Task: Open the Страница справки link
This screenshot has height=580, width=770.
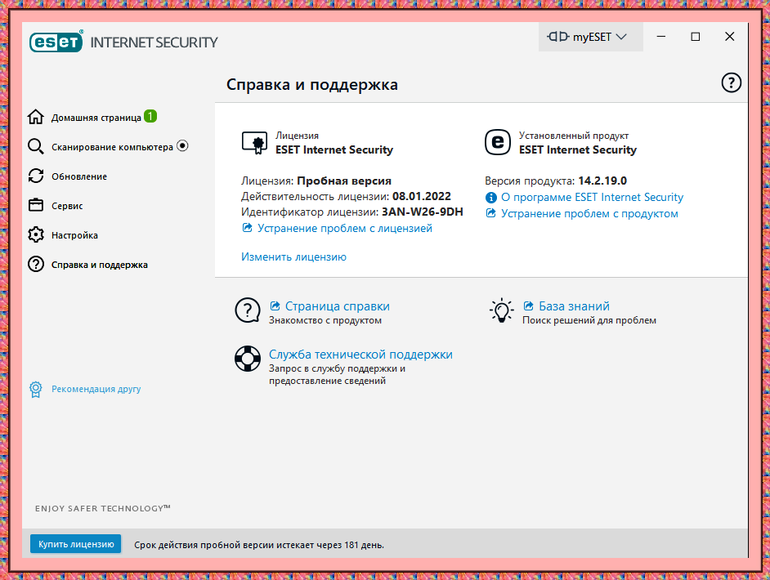Action: [338, 306]
